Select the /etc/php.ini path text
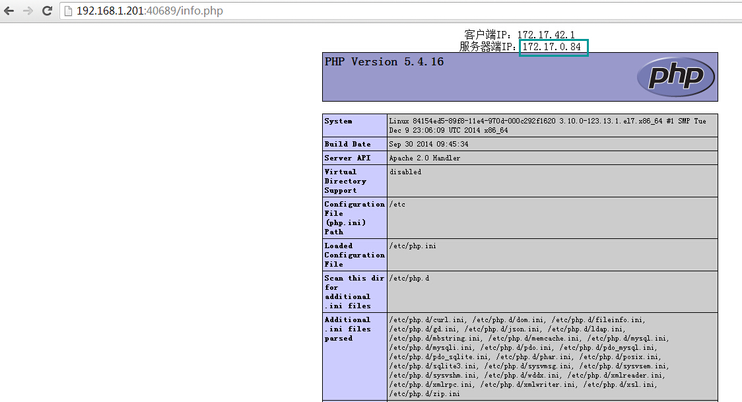742x402 pixels. point(409,245)
